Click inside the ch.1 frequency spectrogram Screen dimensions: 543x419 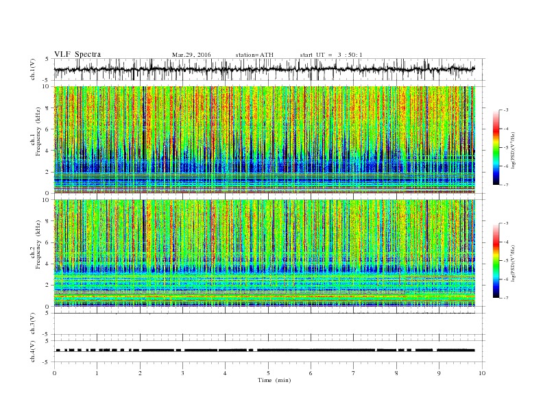(x=265, y=140)
